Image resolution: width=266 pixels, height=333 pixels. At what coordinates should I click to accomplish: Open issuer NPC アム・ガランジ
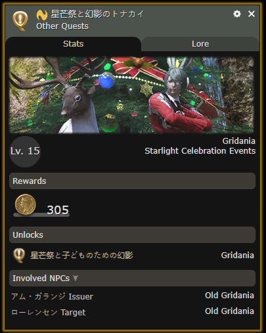click(x=39, y=296)
